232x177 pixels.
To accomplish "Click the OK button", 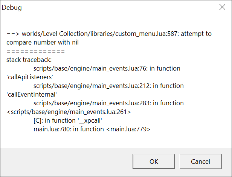I will [154, 162].
